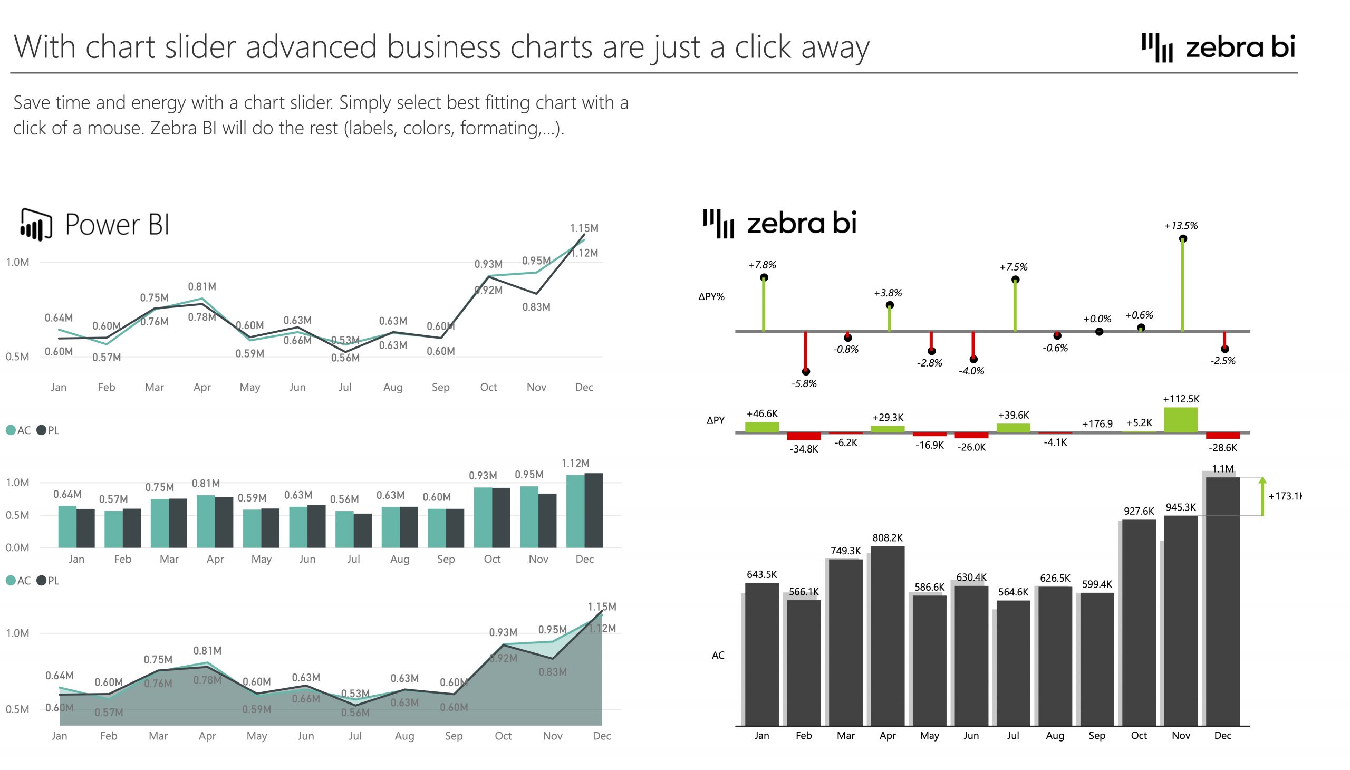Click the ΔPY% axis label
1350x770 pixels.
tap(711, 297)
